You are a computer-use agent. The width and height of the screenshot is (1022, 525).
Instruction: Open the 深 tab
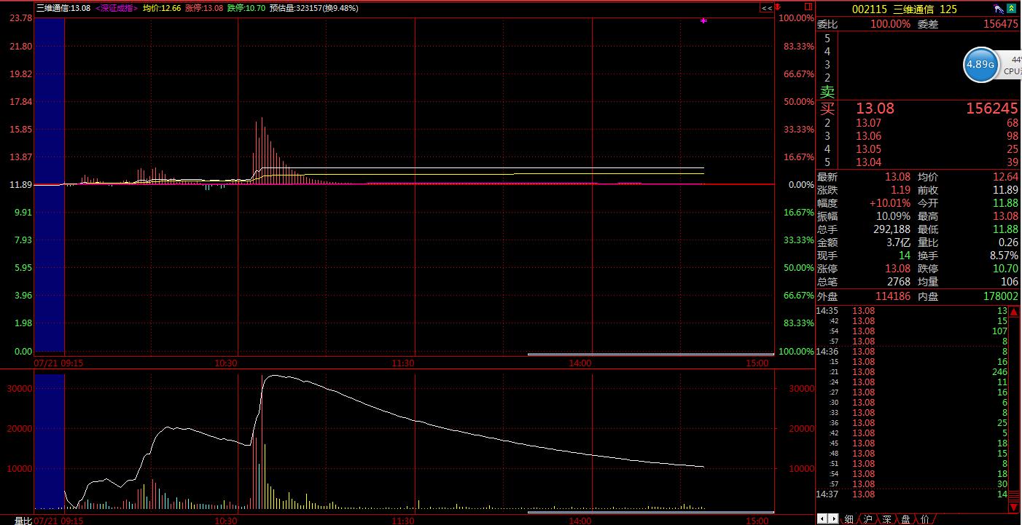coord(886,519)
